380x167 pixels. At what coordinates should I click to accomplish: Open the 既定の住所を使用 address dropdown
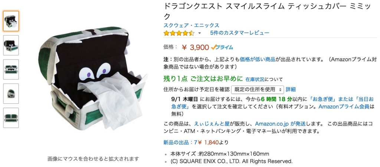(258, 89)
